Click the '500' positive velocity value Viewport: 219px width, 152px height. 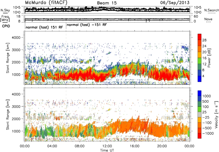click(206, 101)
